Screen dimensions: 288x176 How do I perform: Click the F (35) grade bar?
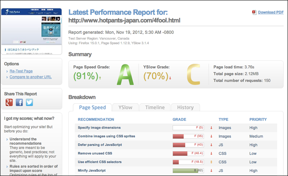click(188, 136)
